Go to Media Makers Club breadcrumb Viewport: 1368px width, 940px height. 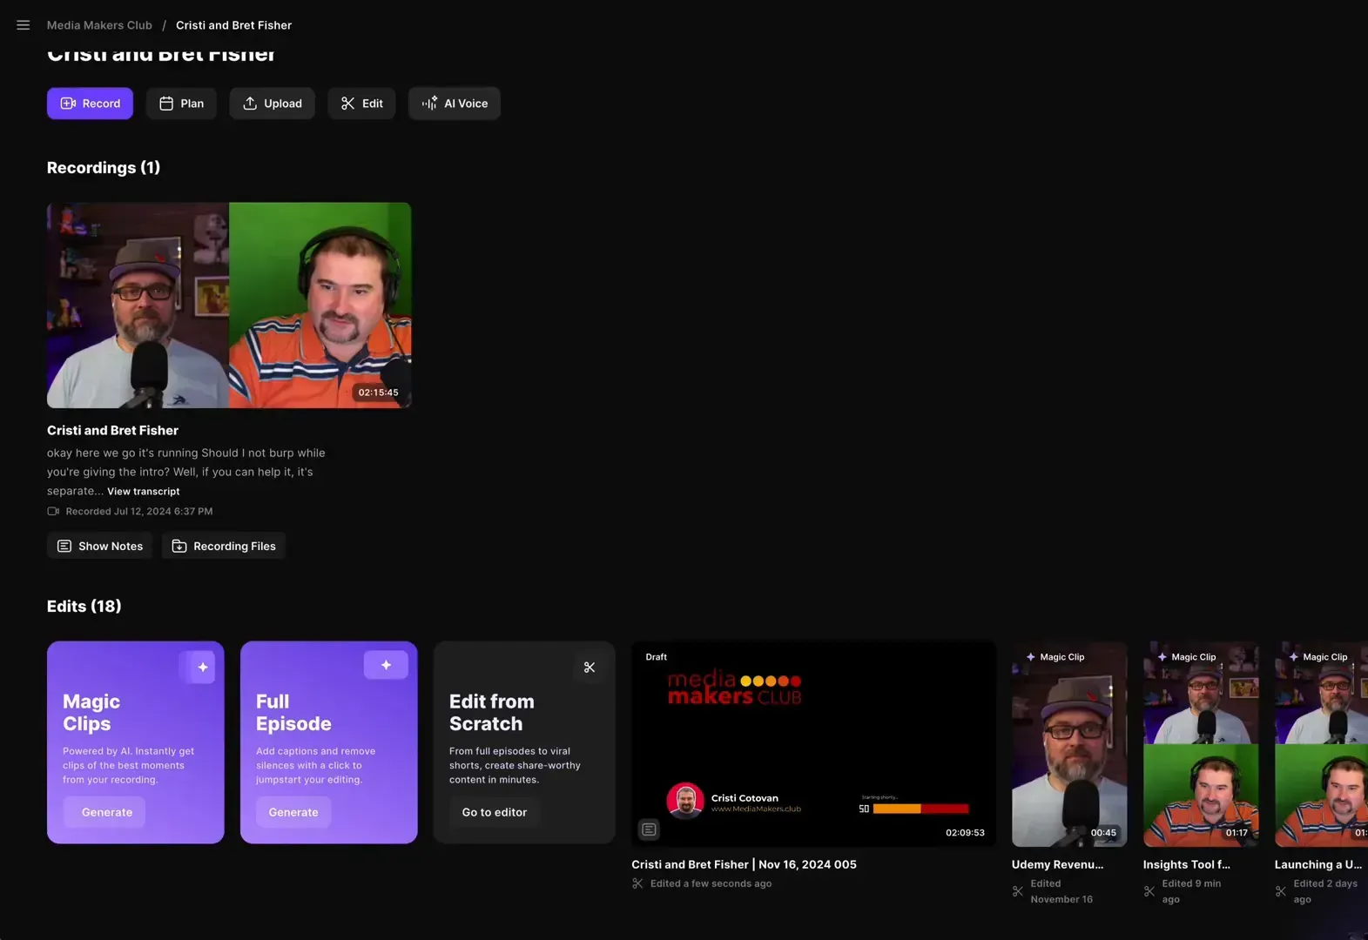click(99, 25)
